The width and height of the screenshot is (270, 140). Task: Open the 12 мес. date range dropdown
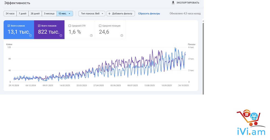pyautogui.click(x=65, y=14)
